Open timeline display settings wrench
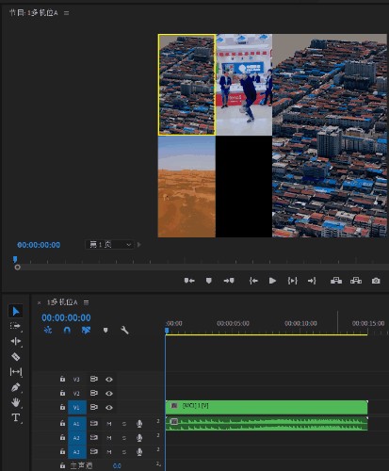Screen dimensions: 389x471 pyautogui.click(x=124, y=330)
